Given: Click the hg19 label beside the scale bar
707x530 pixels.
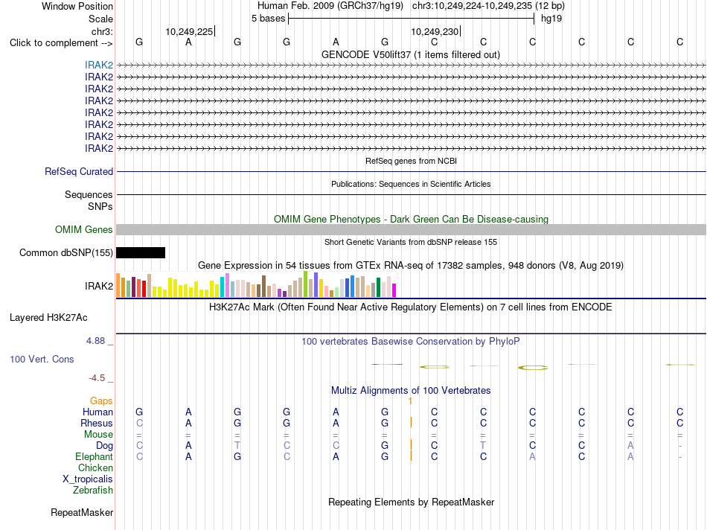Looking at the screenshot, I should pyautogui.click(x=551, y=19).
